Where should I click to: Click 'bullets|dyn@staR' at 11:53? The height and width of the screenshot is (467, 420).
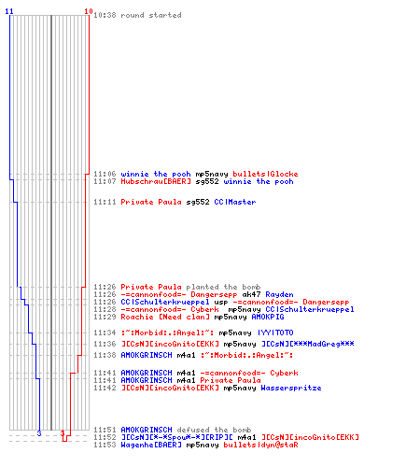coord(260,445)
